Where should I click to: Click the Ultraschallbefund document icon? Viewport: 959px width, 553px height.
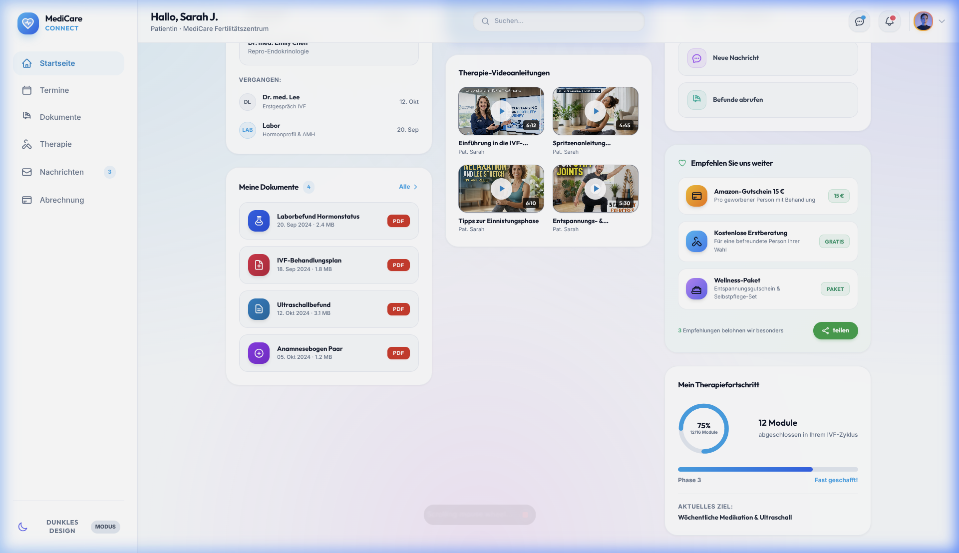[259, 309]
